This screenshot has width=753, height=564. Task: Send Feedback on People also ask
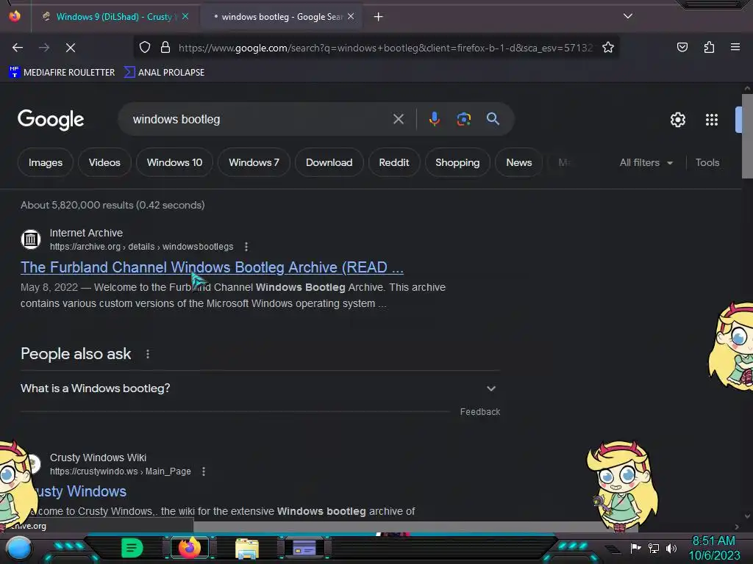[x=479, y=412]
